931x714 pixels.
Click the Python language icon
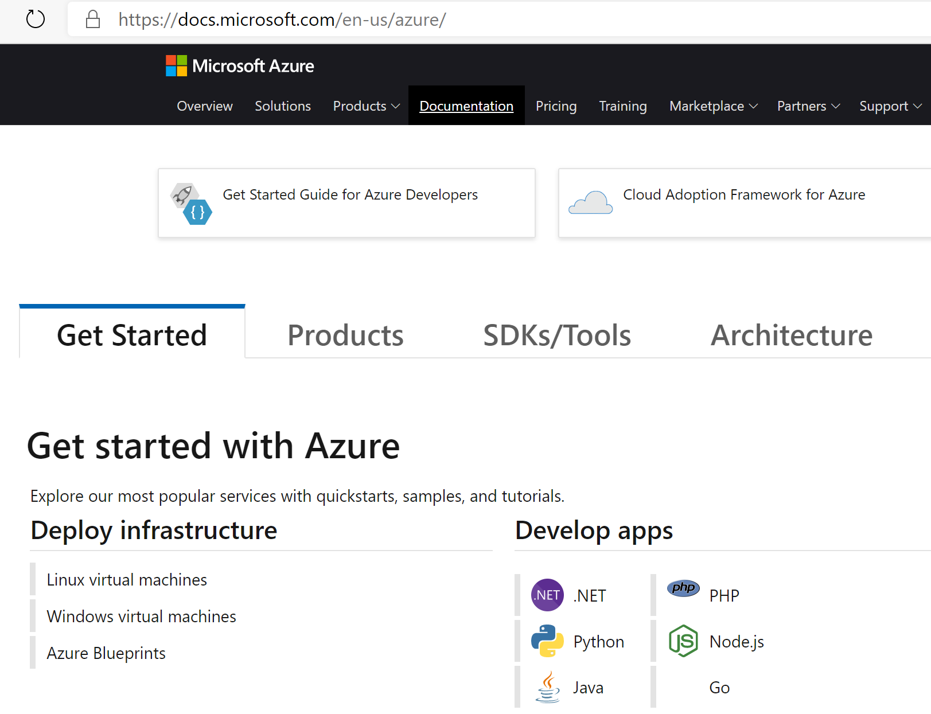[x=547, y=641]
